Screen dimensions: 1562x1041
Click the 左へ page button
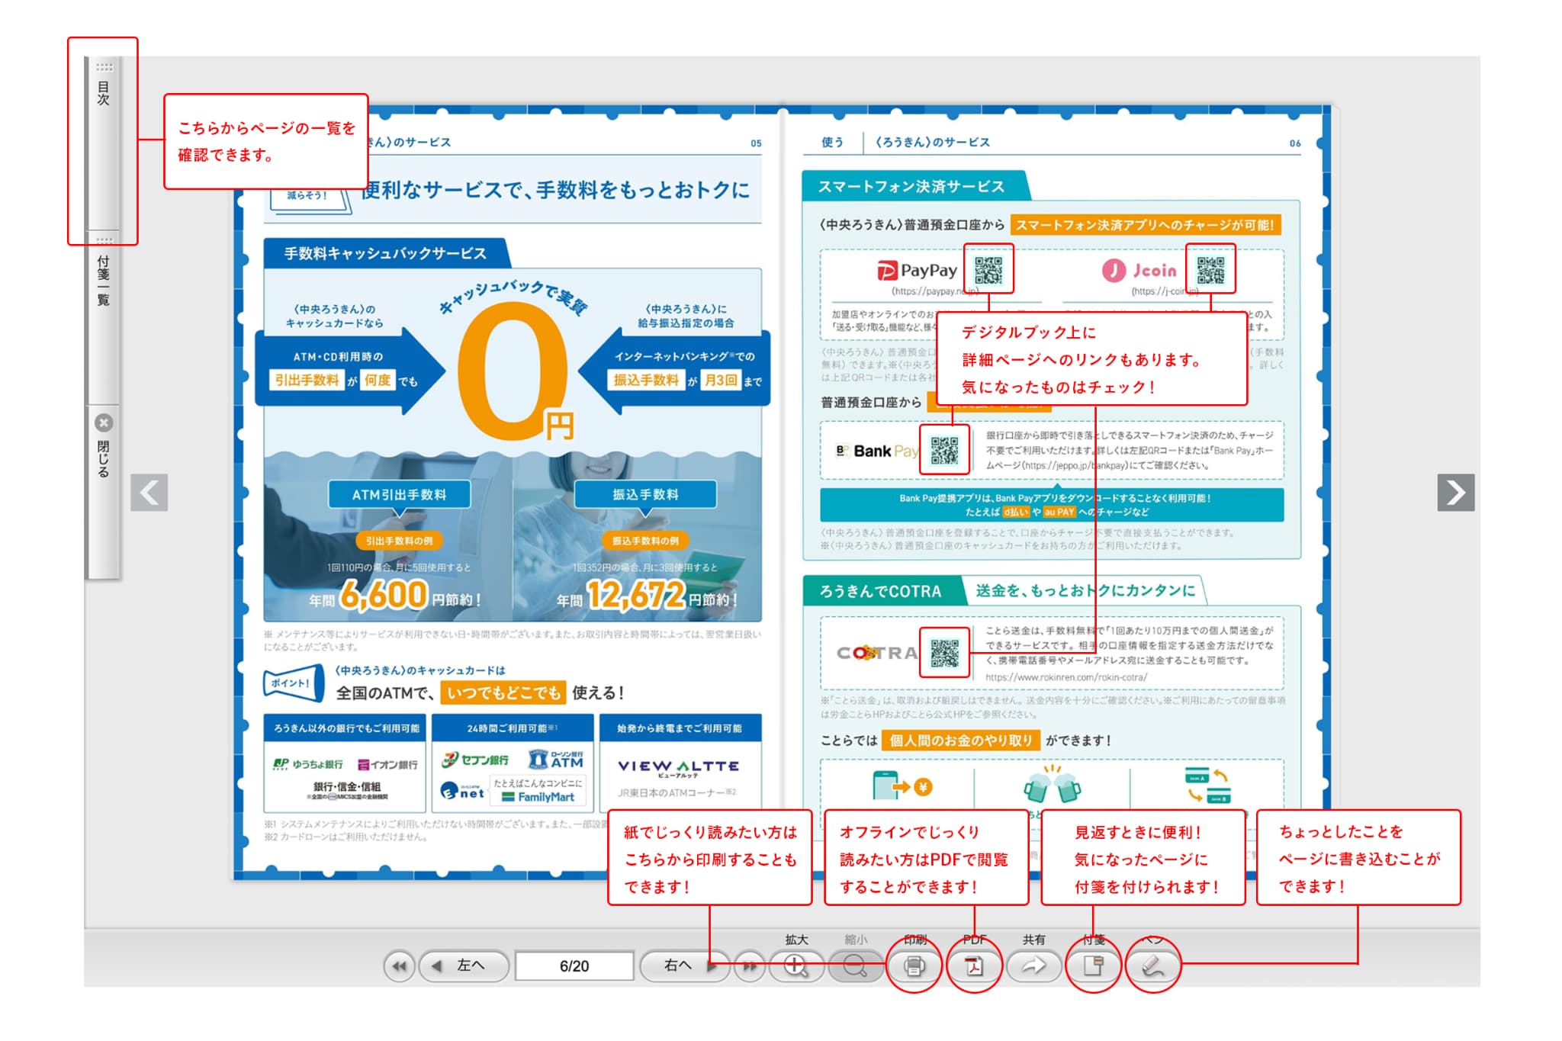point(464,966)
